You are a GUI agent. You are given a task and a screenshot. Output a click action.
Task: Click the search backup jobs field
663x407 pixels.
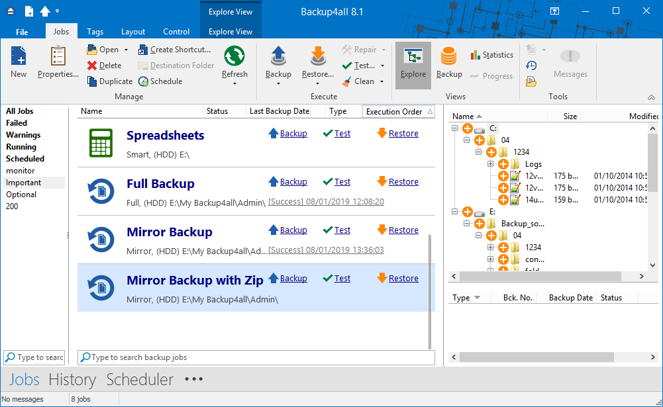point(256,357)
